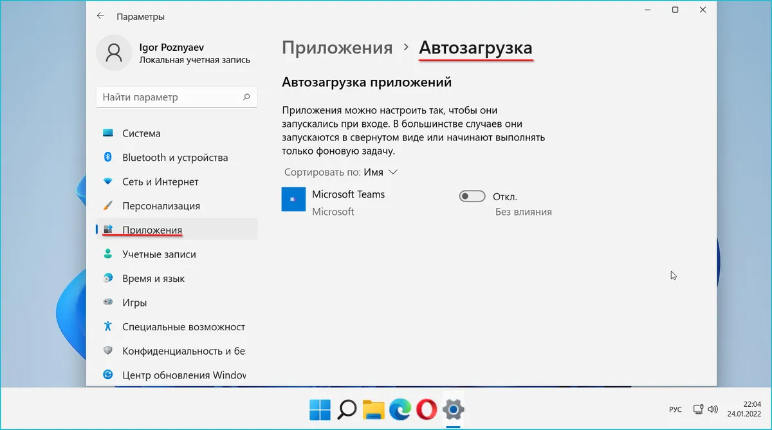Open File Explorer from the taskbar
772x430 pixels.
tap(373, 409)
